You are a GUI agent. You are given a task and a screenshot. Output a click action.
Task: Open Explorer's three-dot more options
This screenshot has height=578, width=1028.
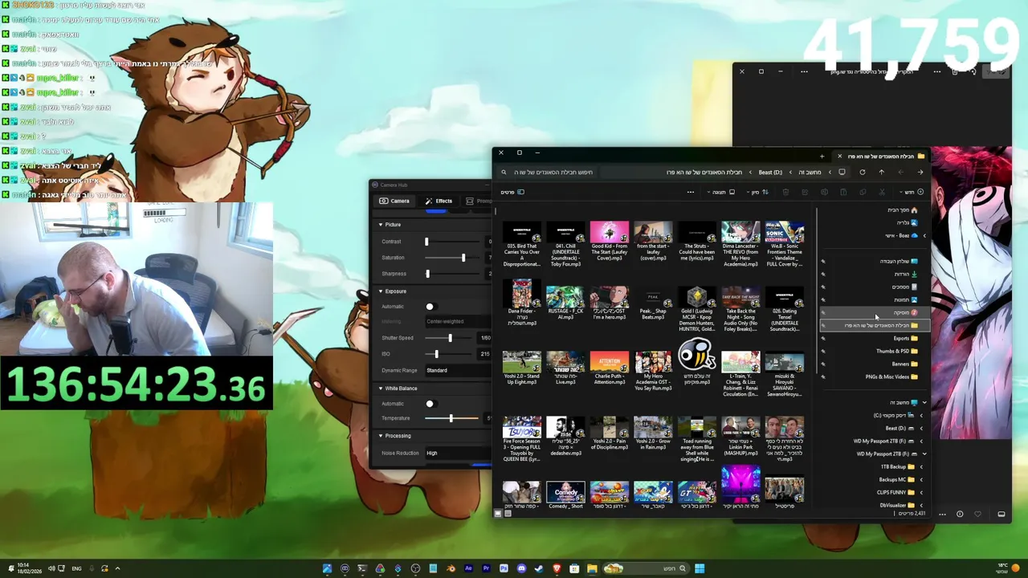(x=690, y=192)
